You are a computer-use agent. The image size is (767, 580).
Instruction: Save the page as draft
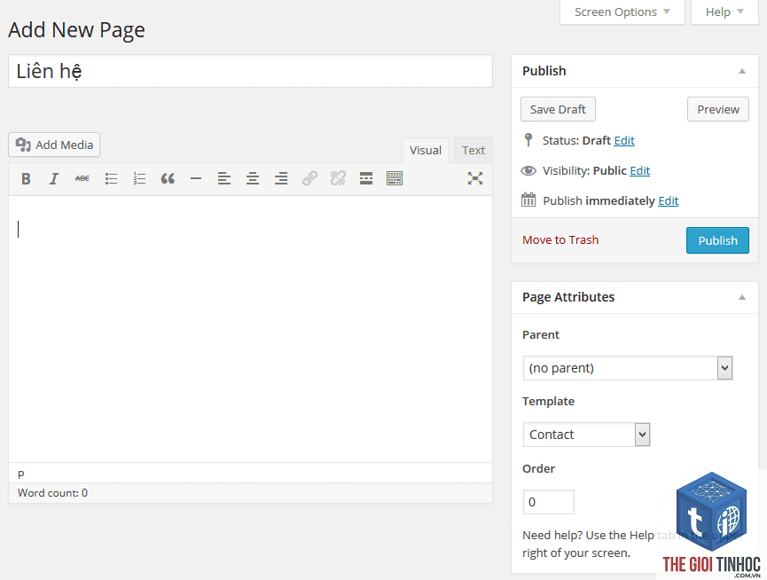[558, 109]
